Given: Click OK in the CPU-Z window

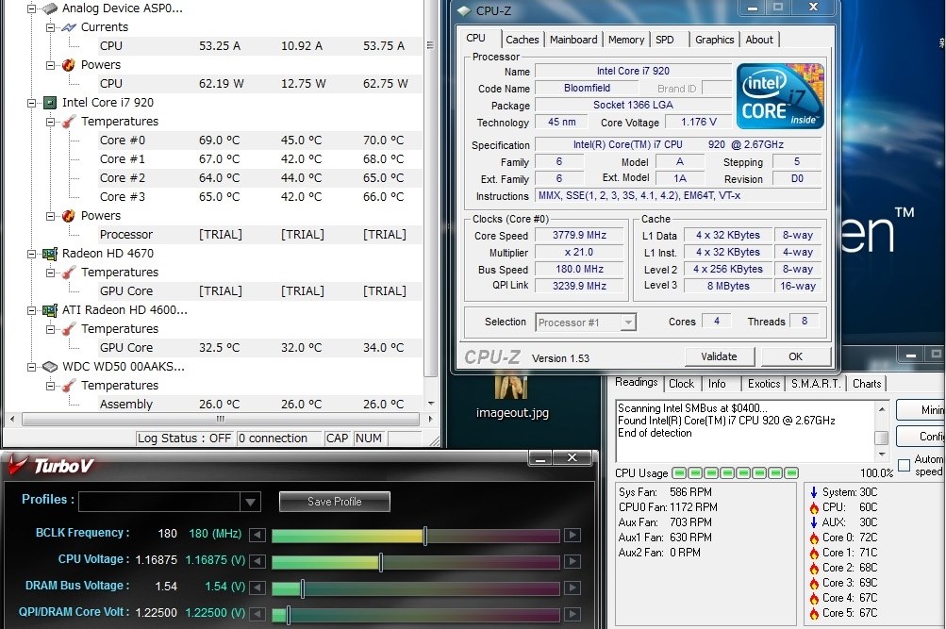Looking at the screenshot, I should click(796, 356).
